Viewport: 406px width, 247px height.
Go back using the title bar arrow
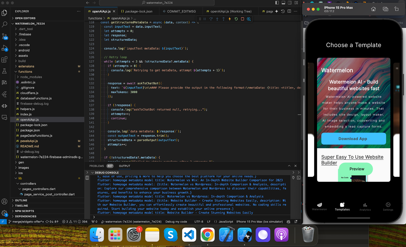(x=88, y=3)
